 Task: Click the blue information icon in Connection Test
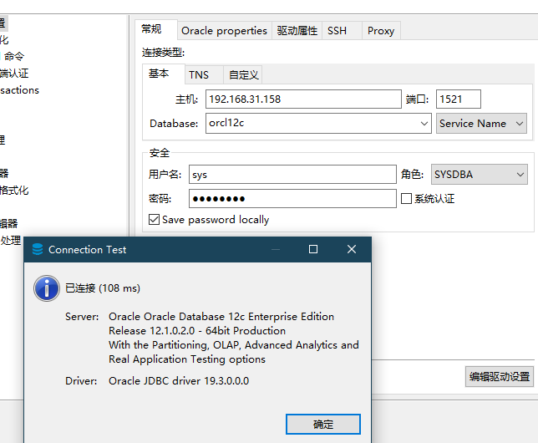47,288
